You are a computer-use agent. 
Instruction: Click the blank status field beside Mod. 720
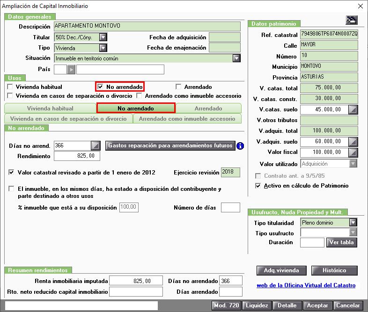tap(81, 305)
